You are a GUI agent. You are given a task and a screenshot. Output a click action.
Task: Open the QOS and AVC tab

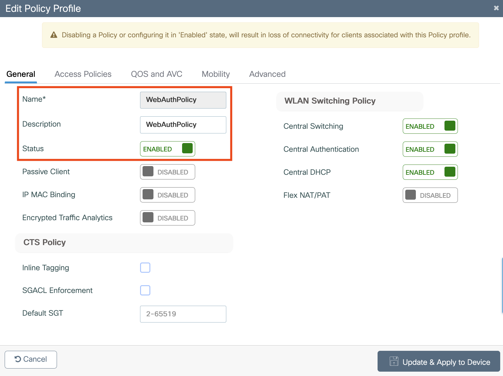coord(156,74)
